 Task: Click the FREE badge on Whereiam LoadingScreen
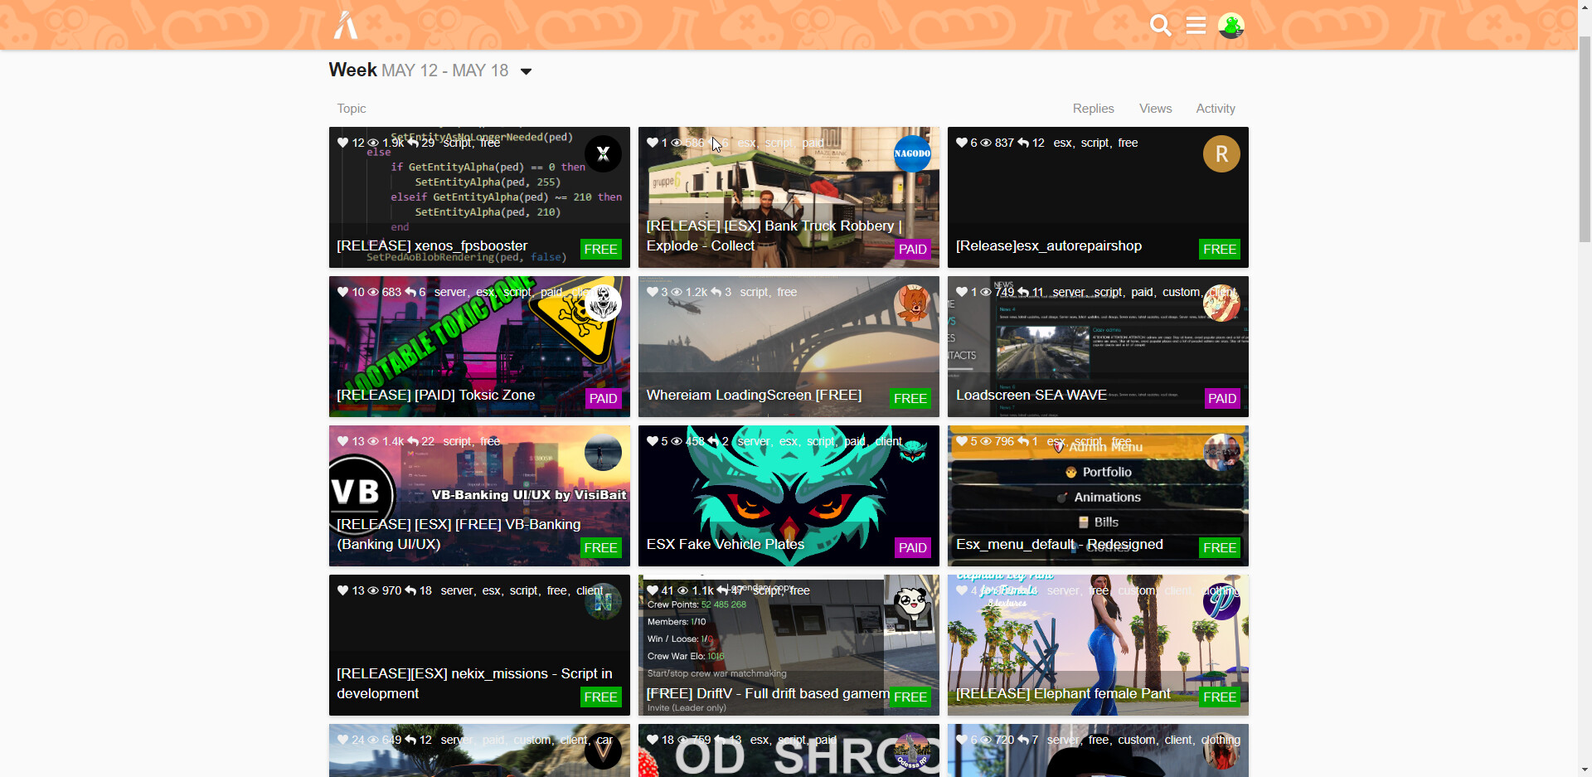click(x=910, y=398)
